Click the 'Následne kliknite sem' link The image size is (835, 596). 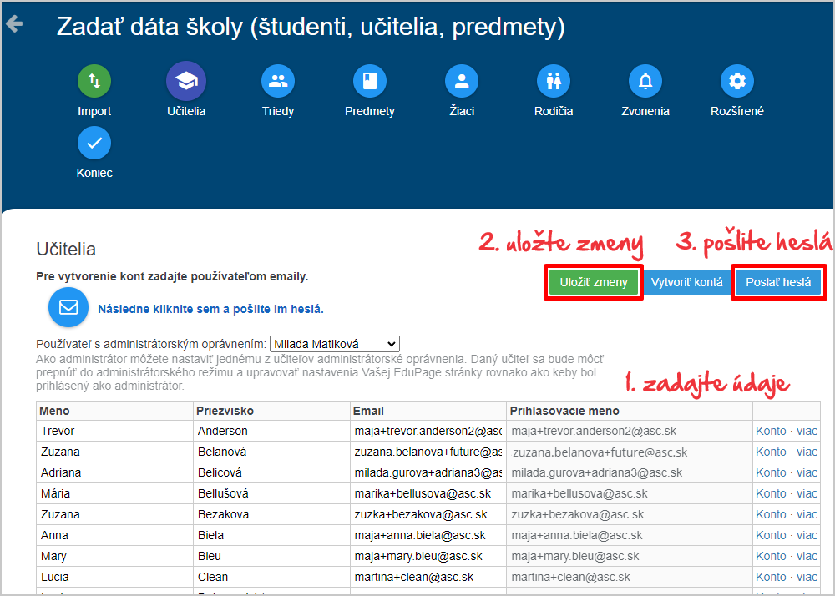coord(210,309)
